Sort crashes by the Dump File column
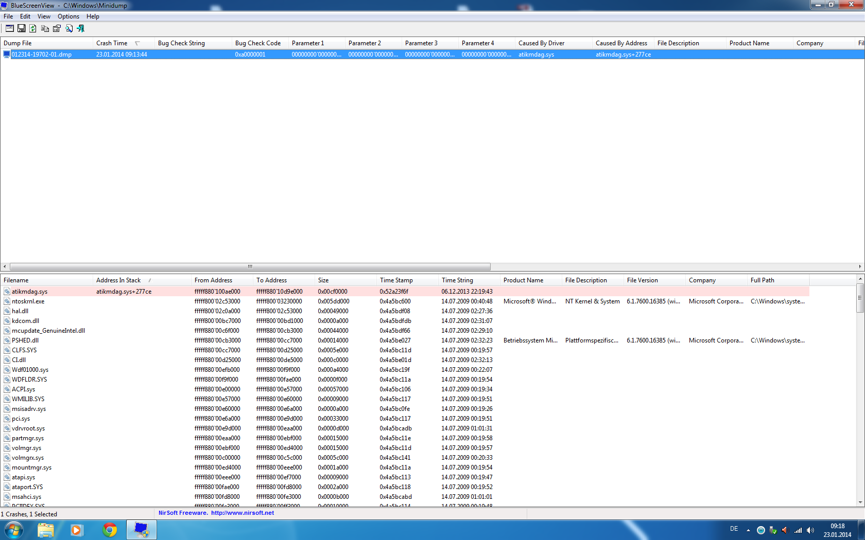The width and height of the screenshot is (865, 540). pos(46,43)
